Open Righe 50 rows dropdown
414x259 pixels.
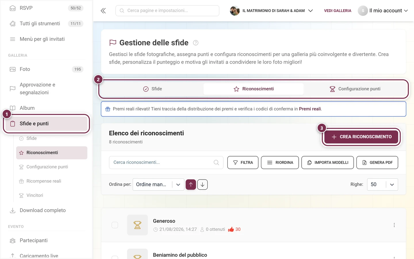point(382,184)
